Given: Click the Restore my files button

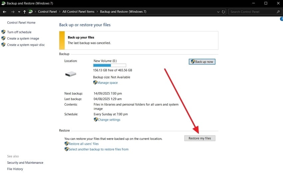Looking at the screenshot, I should pos(200,138).
